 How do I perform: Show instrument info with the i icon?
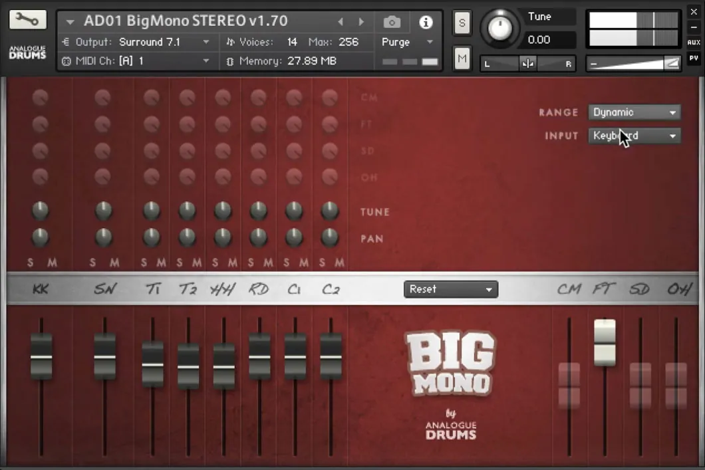click(426, 22)
